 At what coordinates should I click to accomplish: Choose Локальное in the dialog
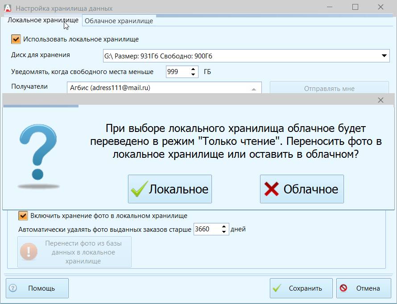coord(170,189)
